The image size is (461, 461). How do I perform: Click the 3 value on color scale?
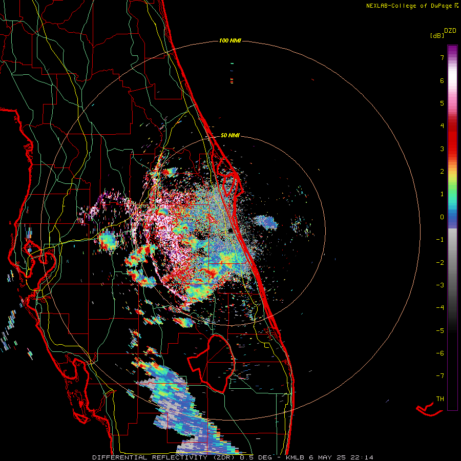[442, 149]
